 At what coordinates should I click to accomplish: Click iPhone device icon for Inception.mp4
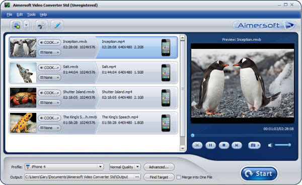tap(166, 47)
